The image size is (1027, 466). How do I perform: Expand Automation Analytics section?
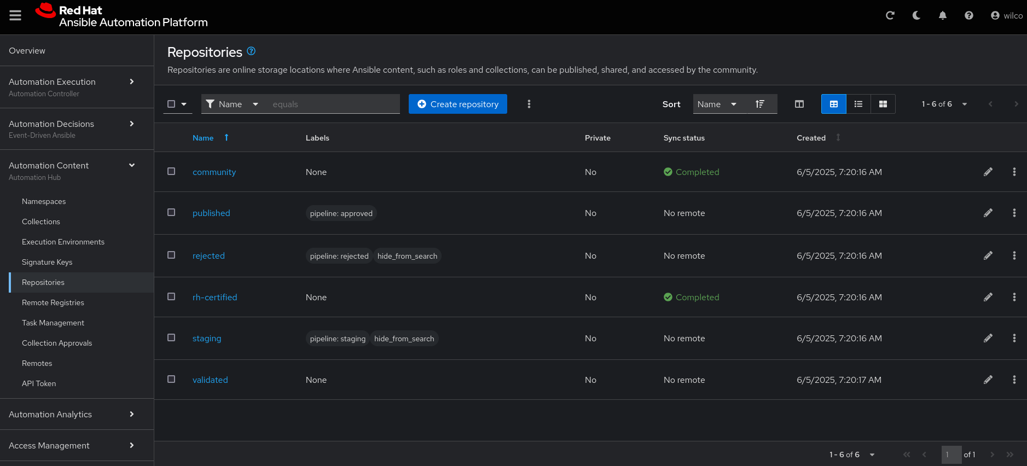coord(77,414)
